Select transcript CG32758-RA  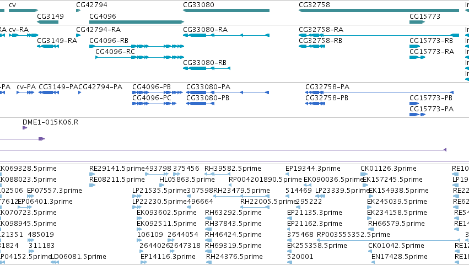[x=379, y=35]
